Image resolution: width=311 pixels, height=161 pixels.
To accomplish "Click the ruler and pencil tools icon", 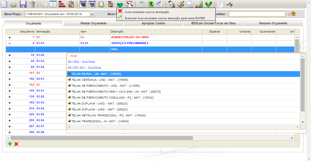I will (230, 4).
